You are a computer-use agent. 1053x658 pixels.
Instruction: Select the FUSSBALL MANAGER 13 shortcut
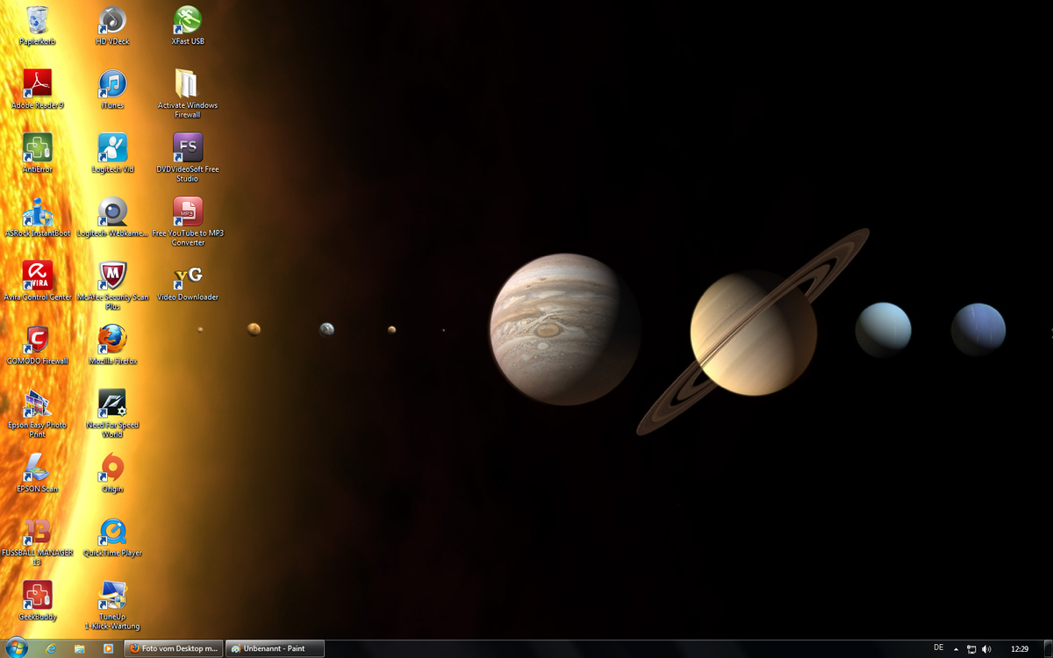38,531
